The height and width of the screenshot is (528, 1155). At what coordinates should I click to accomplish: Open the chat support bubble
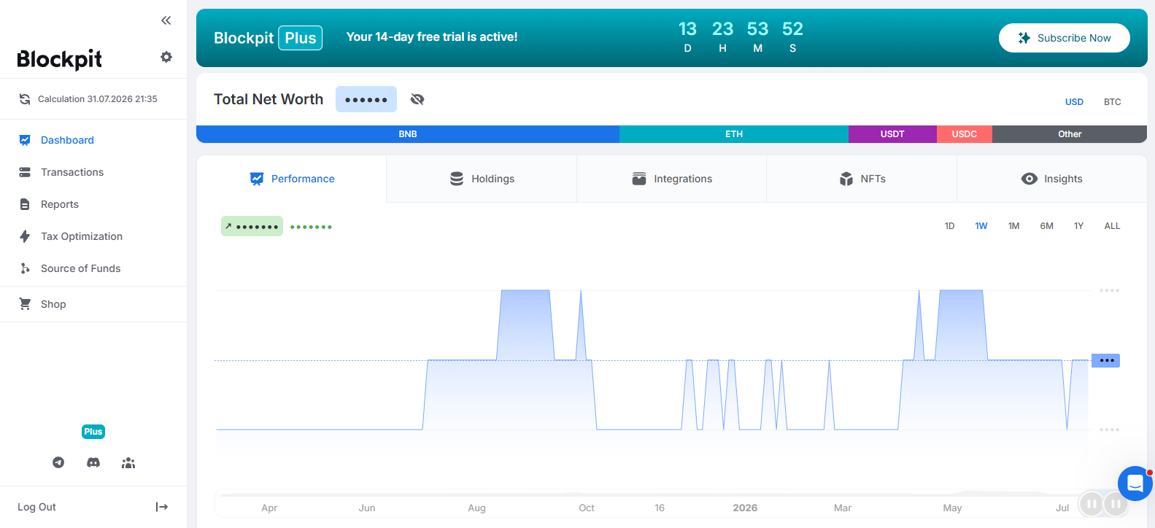(x=1135, y=484)
